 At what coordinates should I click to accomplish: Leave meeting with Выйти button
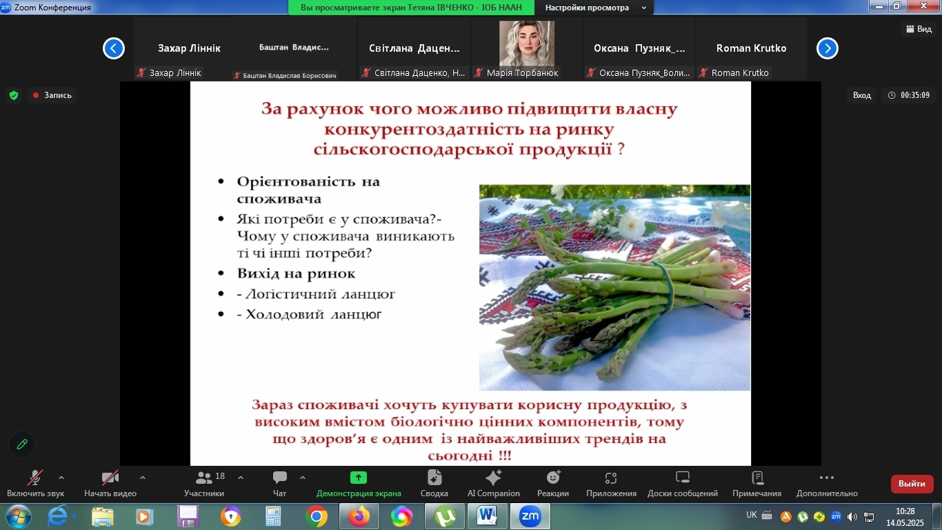coord(912,484)
